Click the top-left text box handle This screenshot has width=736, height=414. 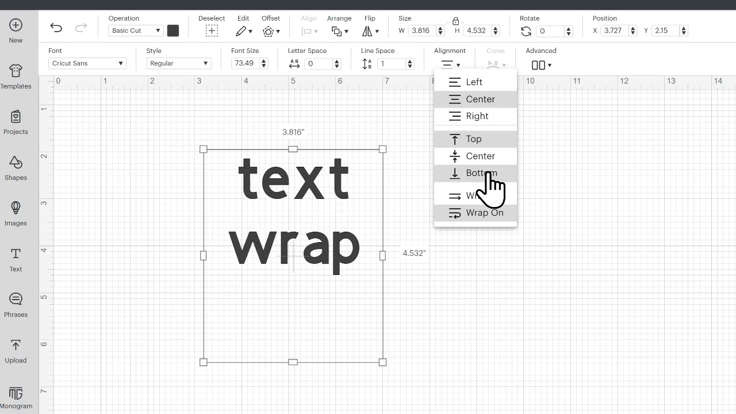(x=203, y=149)
